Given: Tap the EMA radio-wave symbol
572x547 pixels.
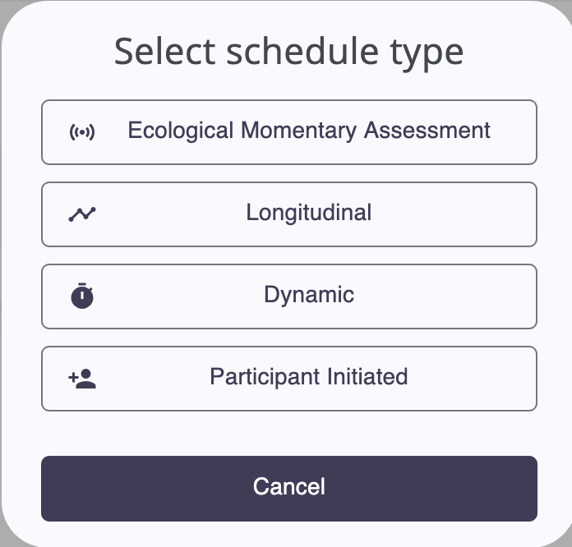Looking at the screenshot, I should [x=82, y=132].
